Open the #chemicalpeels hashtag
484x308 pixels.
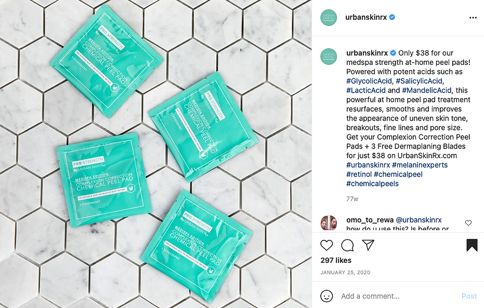pos(372,183)
